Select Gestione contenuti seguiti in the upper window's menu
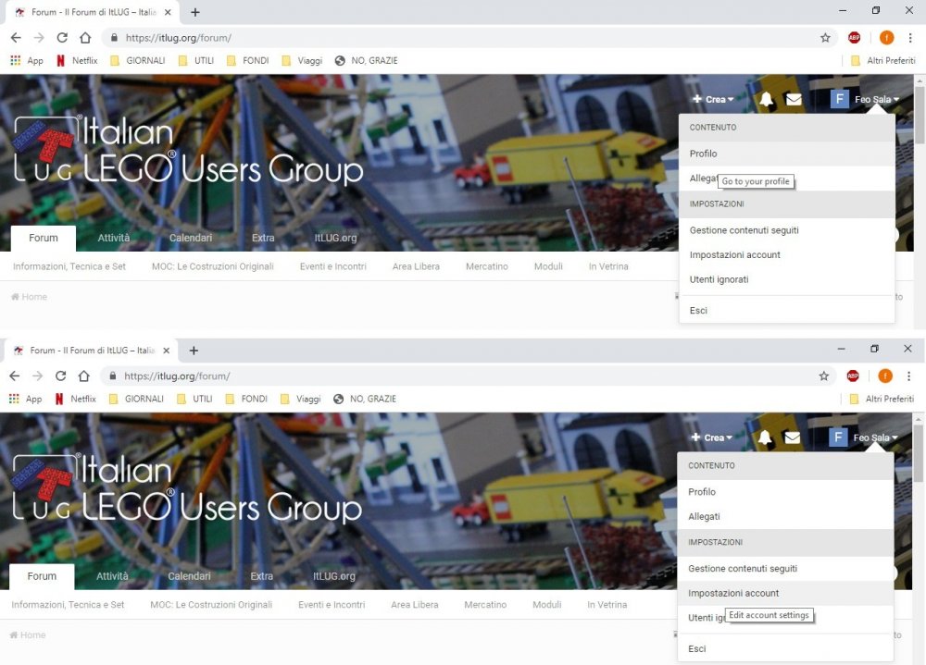This screenshot has width=926, height=665. [x=786, y=230]
